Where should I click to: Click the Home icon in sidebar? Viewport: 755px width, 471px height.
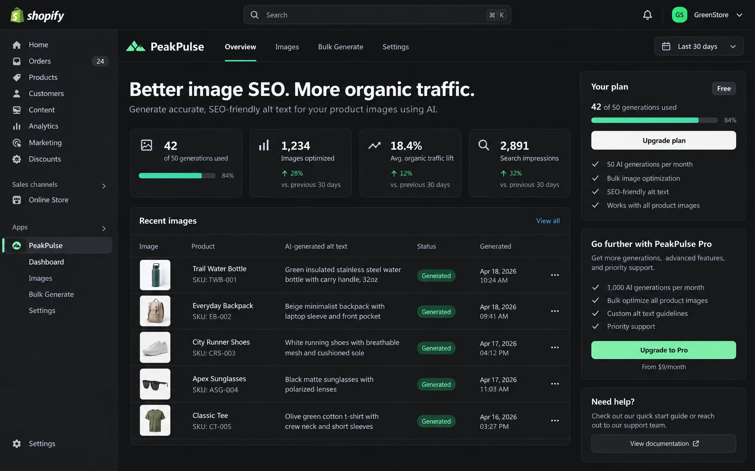click(x=17, y=45)
